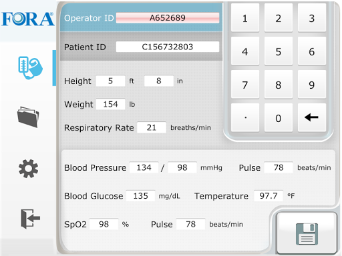Tap the decimal point key on keypad
Screen dimensions: 342x256
245,117
